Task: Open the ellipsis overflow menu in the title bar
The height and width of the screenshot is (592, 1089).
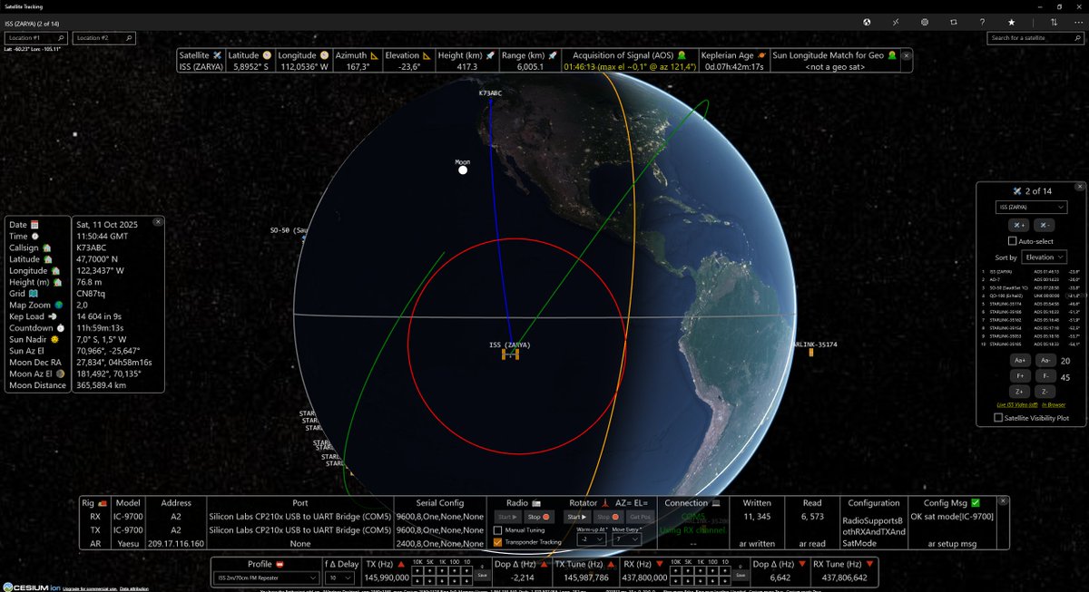Action: 1077,22
